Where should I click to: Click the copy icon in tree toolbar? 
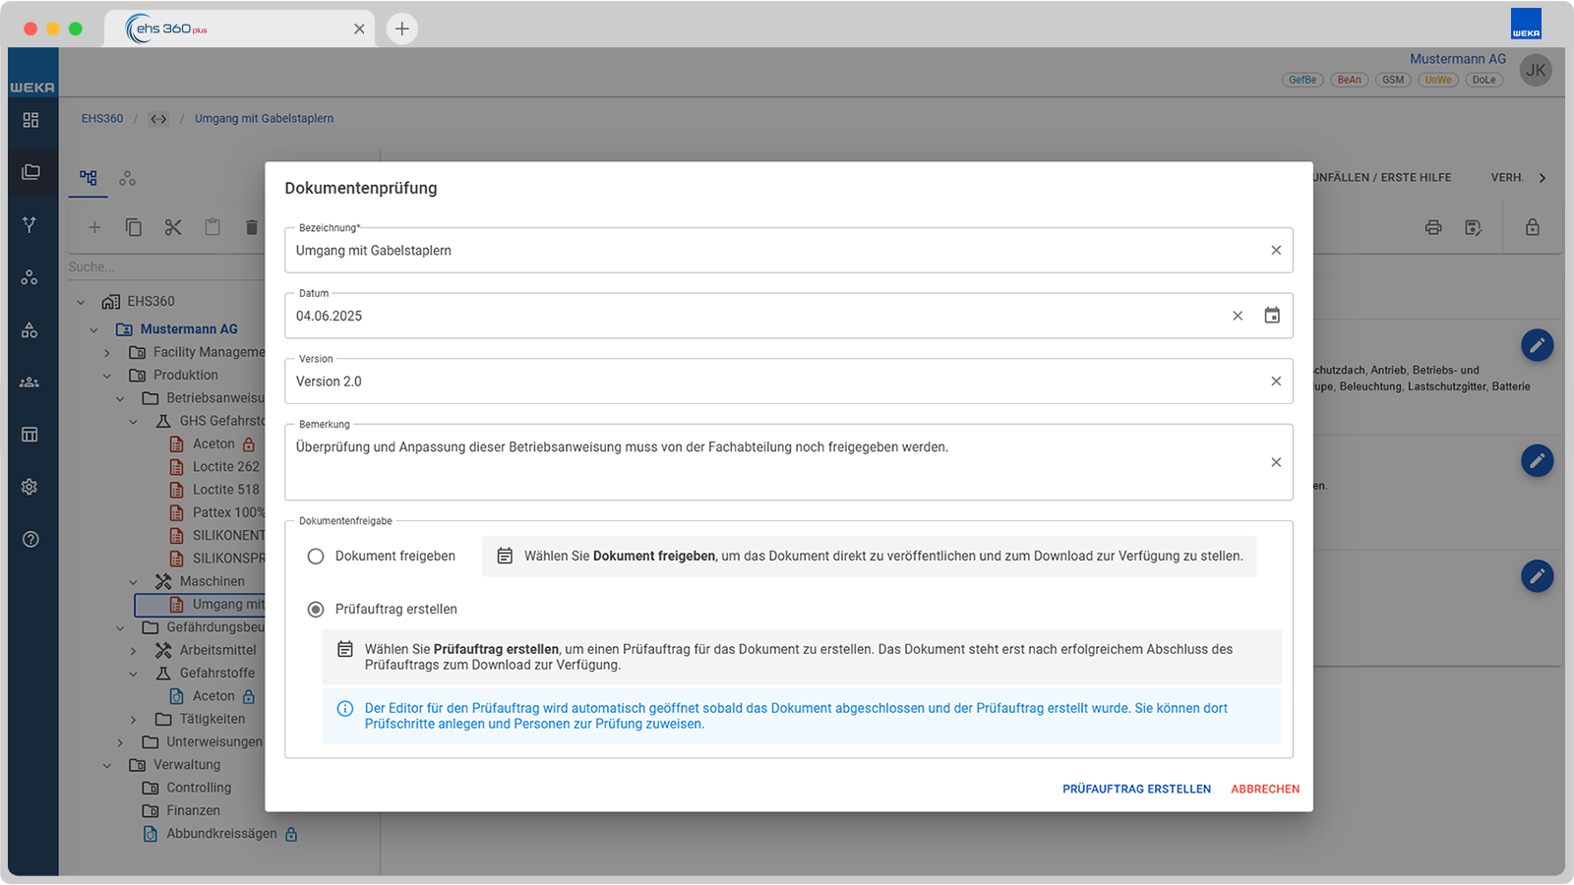134,227
